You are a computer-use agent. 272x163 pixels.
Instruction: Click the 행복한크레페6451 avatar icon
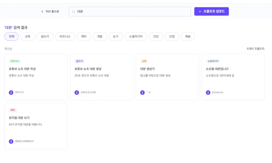pos(11,142)
